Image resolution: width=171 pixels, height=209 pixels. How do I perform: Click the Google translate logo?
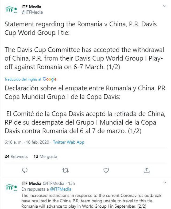49,79
